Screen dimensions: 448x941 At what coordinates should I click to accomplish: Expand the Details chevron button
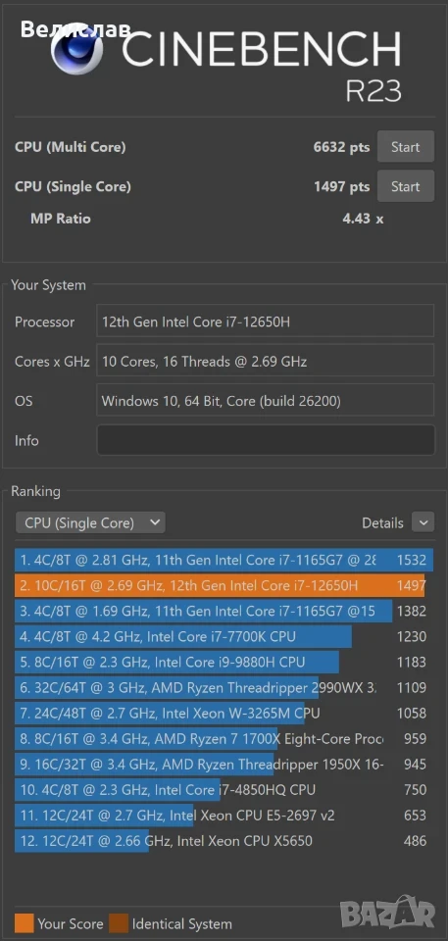point(423,522)
